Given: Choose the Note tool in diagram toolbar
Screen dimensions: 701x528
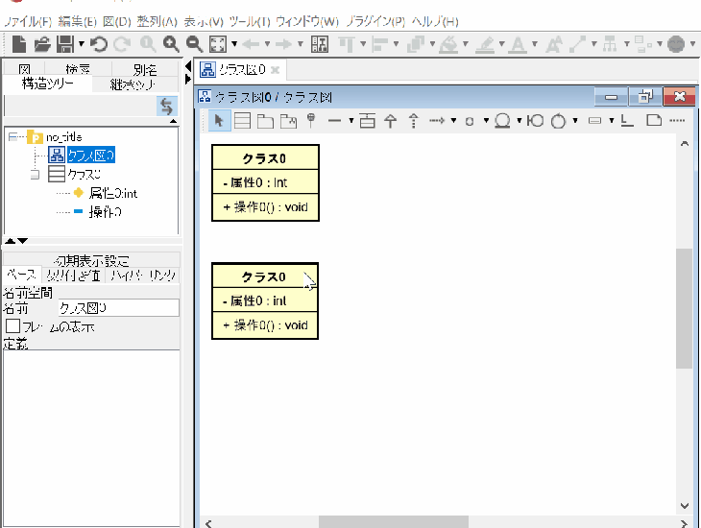Looking at the screenshot, I should 653,120.
